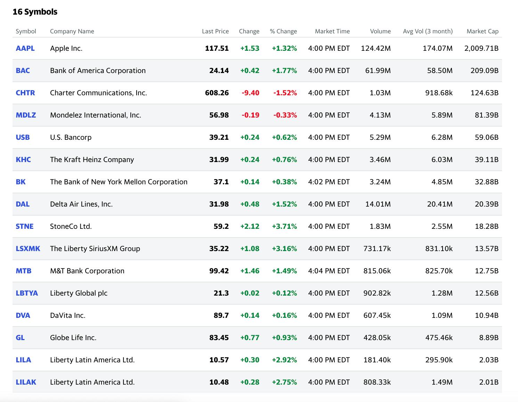This screenshot has width=518, height=402.
Task: Select 'Bank of America Corporation' name cell
Action: (x=98, y=71)
